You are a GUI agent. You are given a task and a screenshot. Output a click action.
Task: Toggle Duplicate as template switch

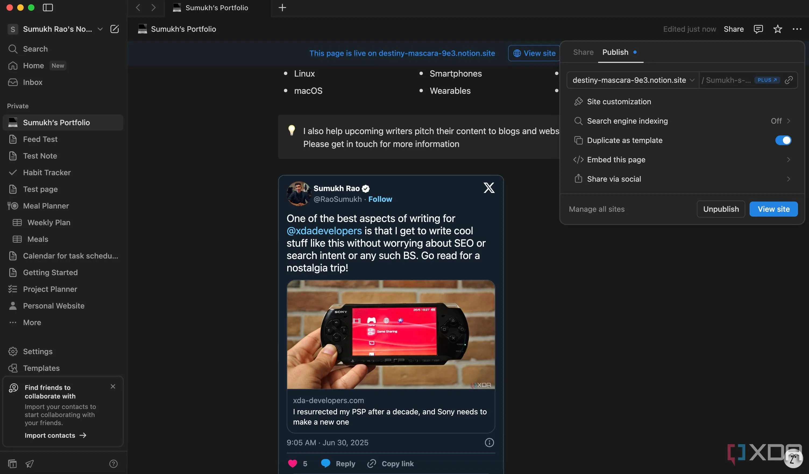pos(783,140)
